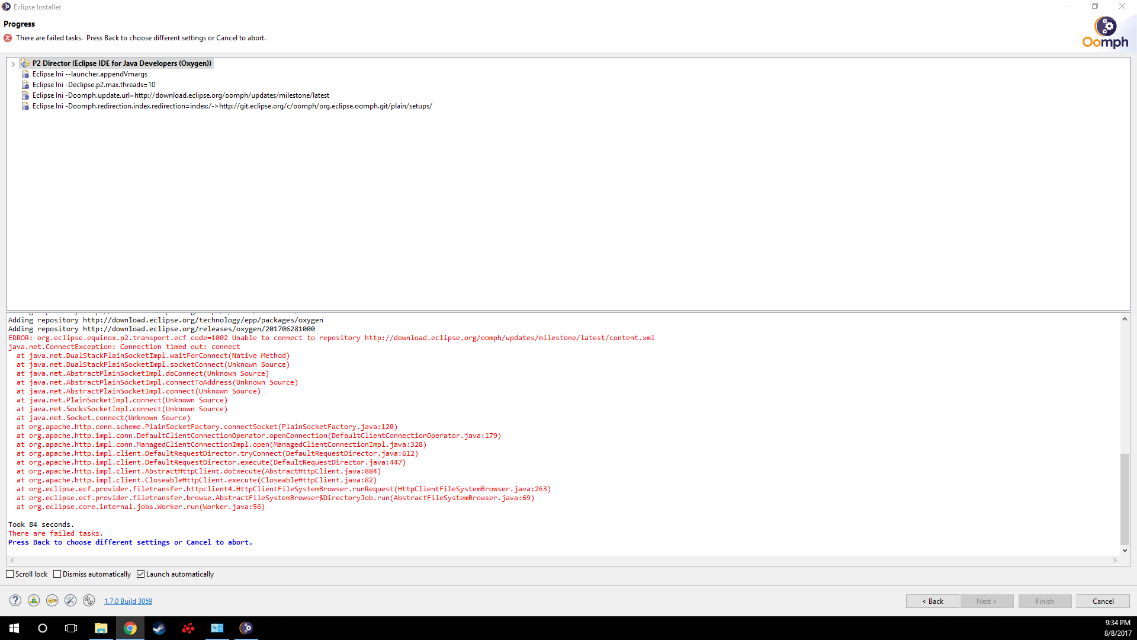Image resolution: width=1137 pixels, height=640 pixels.
Task: Click the log scroll-down arrow
Action: [1125, 551]
